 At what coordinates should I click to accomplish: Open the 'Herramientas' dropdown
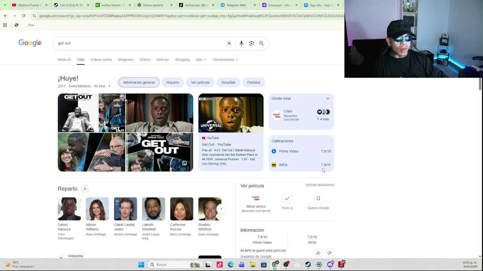pos(225,59)
